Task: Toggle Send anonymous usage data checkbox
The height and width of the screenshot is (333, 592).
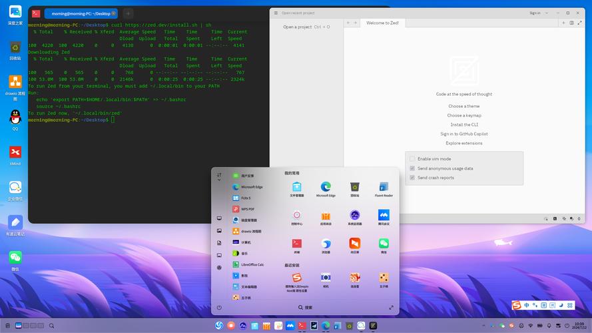Action: point(412,168)
